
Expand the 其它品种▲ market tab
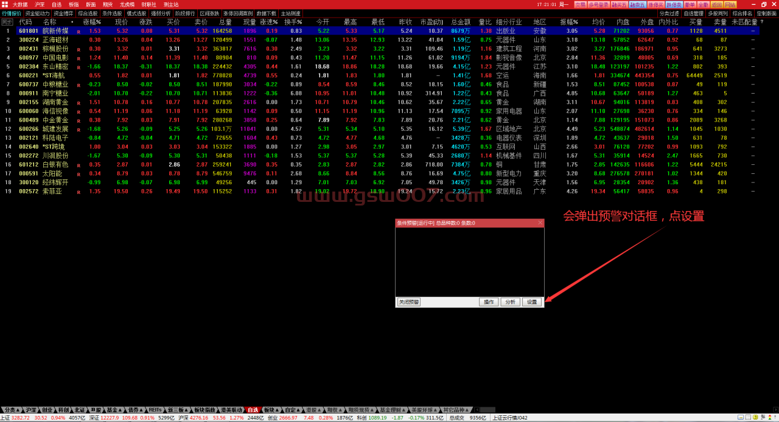(456, 410)
